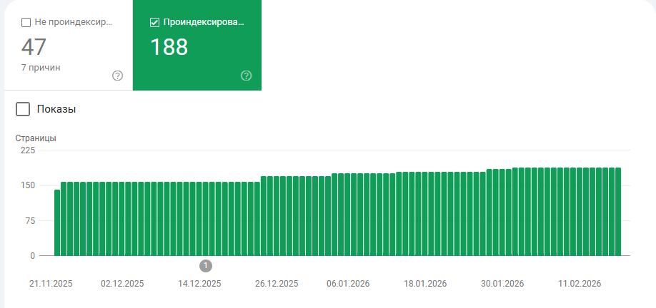Tick the Показы checkbox
656x308 pixels.
[x=23, y=109]
